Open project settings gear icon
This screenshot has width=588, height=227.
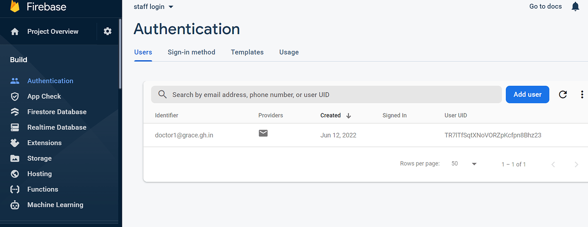click(x=107, y=31)
